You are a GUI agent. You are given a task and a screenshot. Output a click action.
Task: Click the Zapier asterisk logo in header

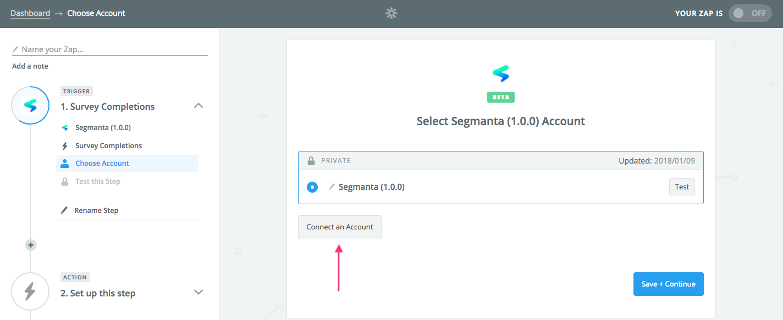[391, 14]
